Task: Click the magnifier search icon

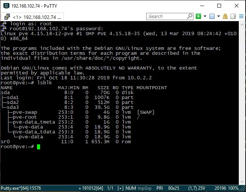Action: click(190, 16)
